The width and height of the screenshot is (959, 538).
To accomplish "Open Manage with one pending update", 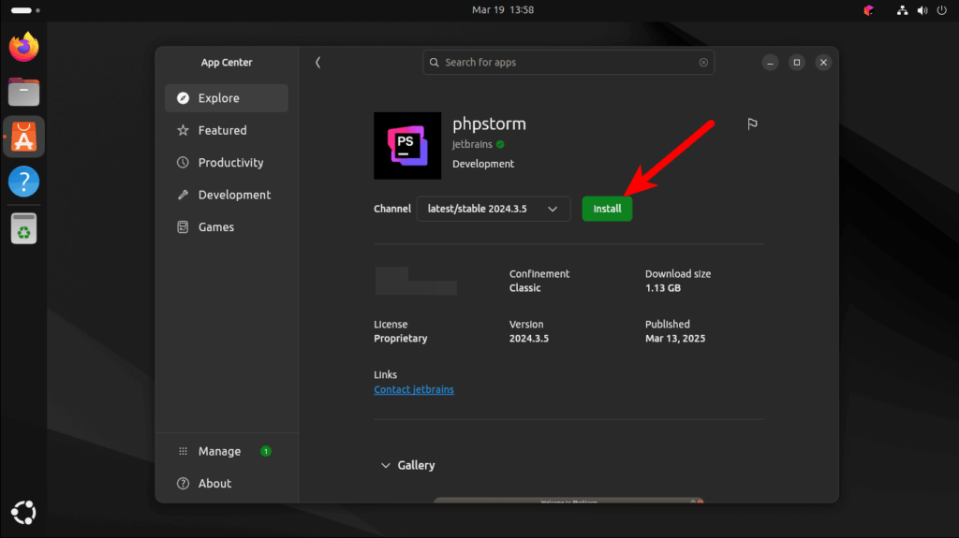I will click(x=227, y=451).
